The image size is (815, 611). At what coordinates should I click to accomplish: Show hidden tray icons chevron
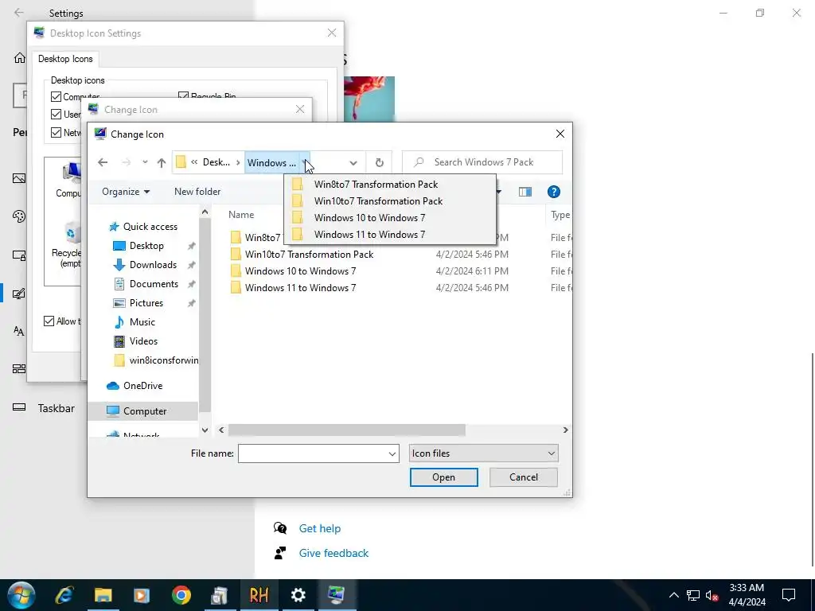pos(673,595)
